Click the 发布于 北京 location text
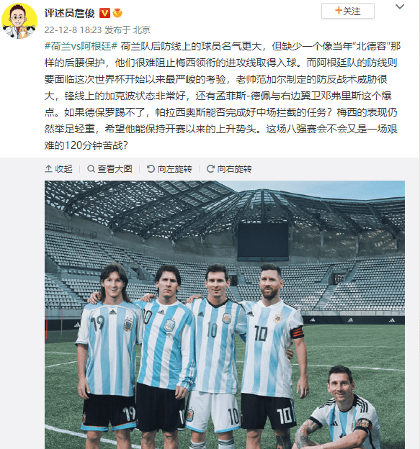420x449 pixels. [128, 30]
